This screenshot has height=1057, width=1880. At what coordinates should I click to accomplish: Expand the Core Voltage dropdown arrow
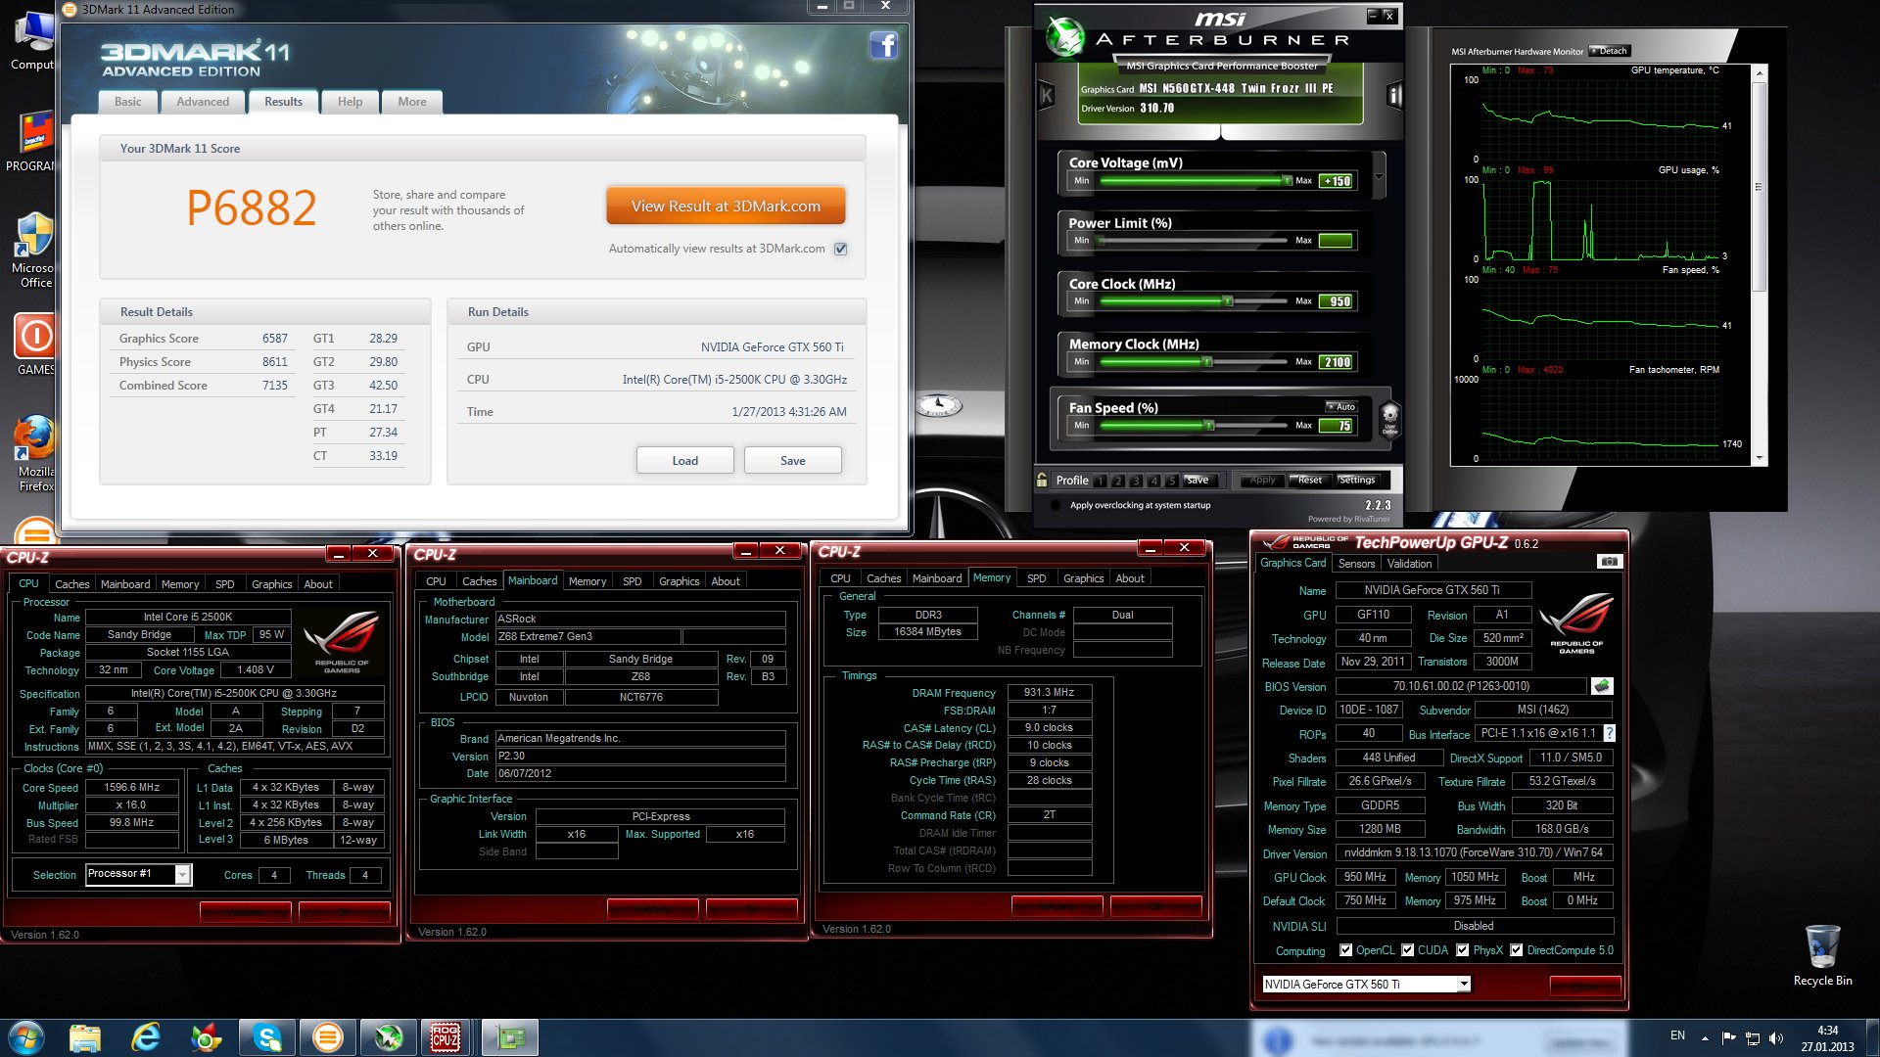(1379, 177)
